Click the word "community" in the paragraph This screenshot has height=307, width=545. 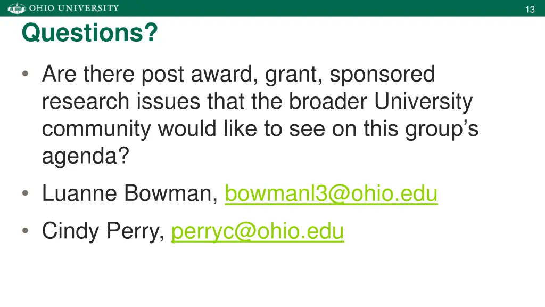(x=96, y=129)
